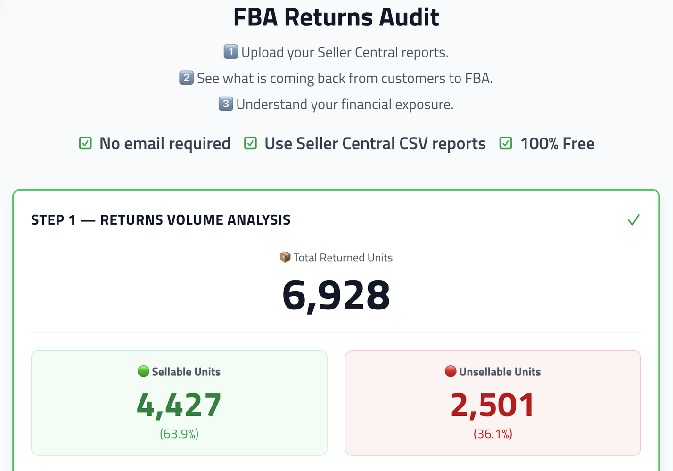Expand the Sellable Units card
Screen dimensions: 673x471
click(x=179, y=403)
